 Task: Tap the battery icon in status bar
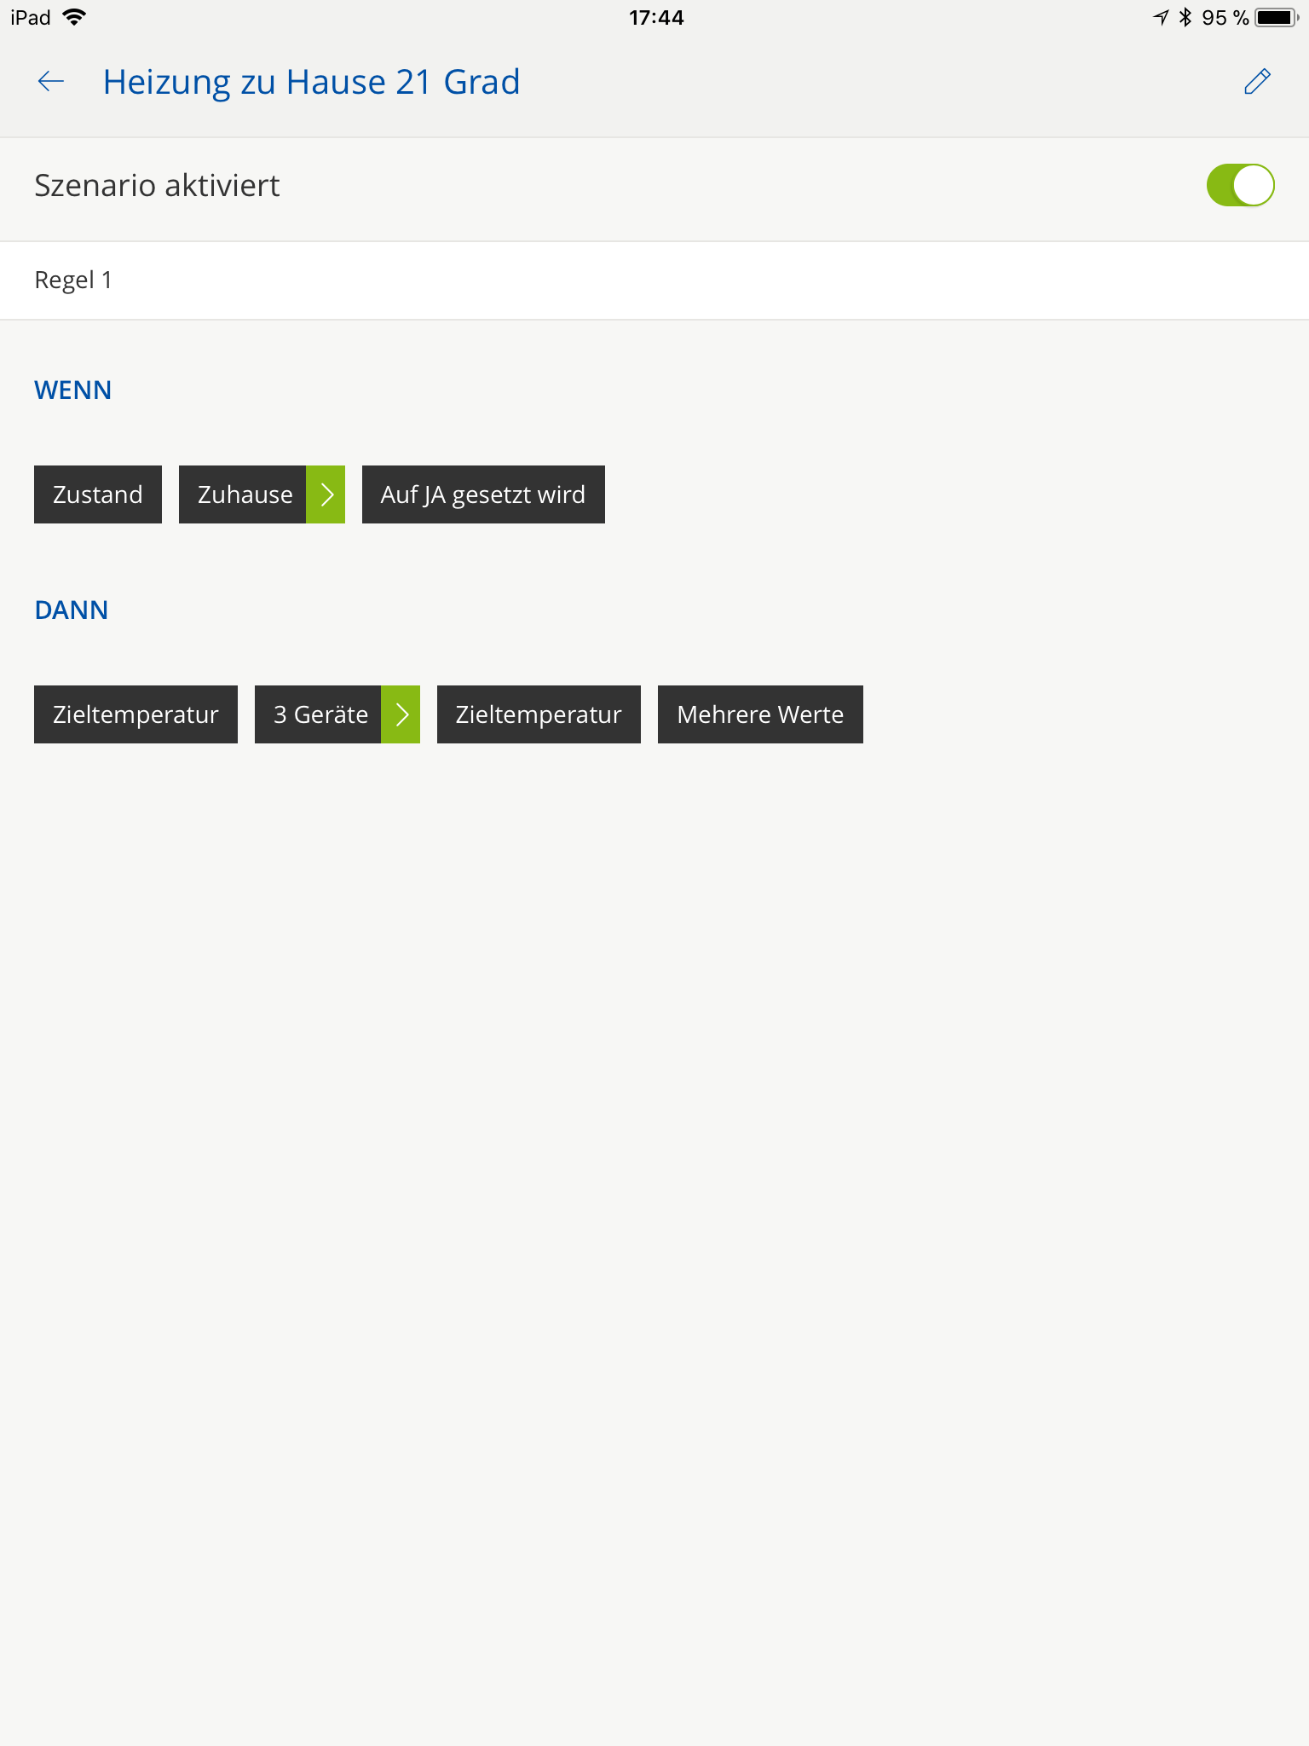[1276, 18]
